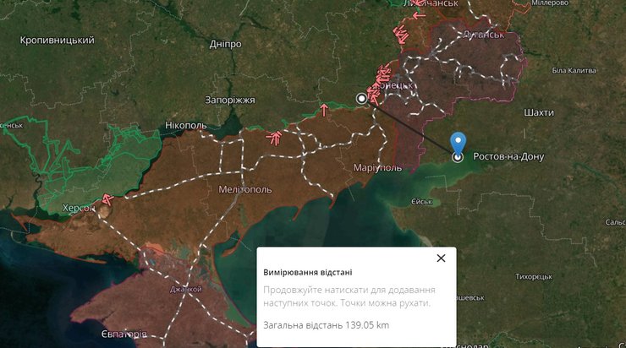The image size is (626, 348).
Task: Click the Вимірювання відстані popup title
Action: [x=308, y=273]
